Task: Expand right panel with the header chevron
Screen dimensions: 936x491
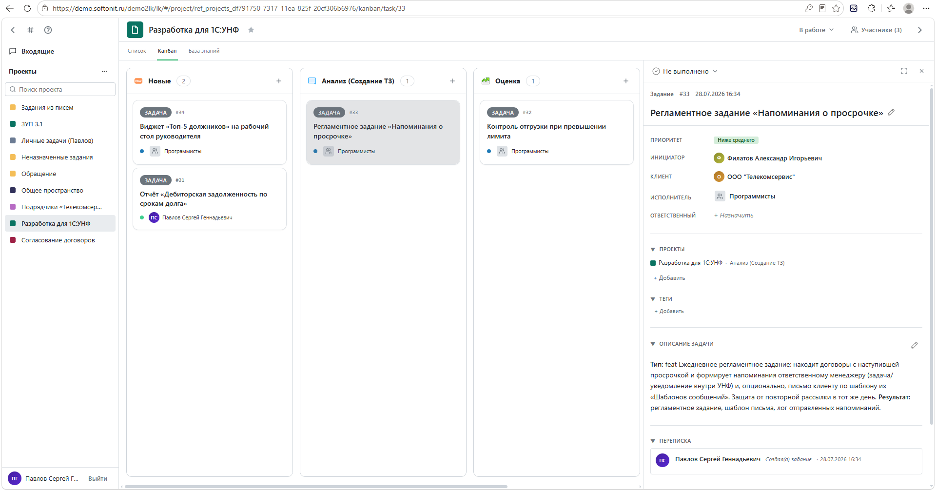Action: (x=920, y=30)
